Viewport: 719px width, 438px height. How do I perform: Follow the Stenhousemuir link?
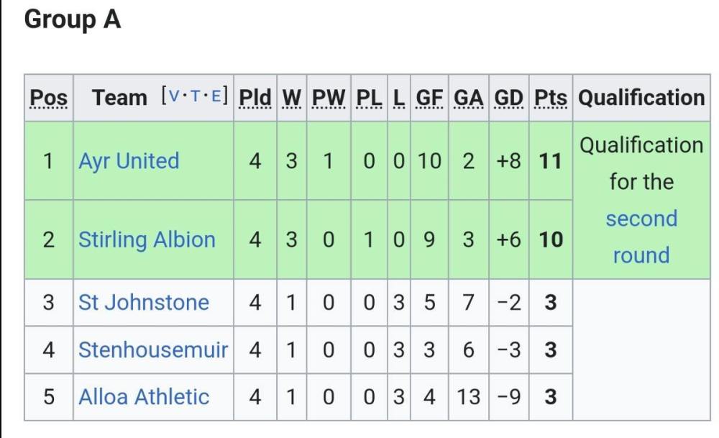point(152,350)
